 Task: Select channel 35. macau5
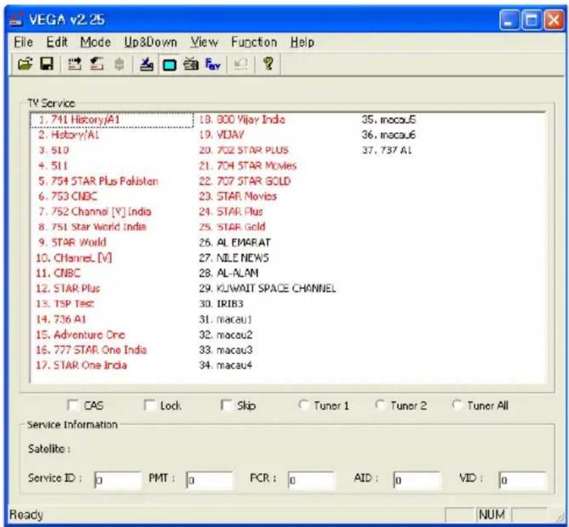coord(388,120)
